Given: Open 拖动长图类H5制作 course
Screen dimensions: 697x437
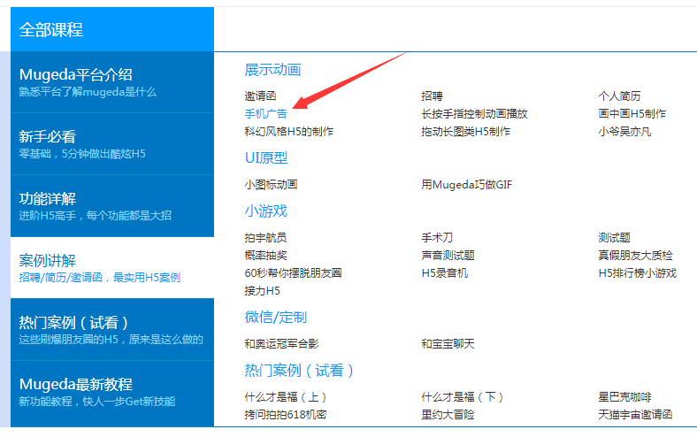Looking at the screenshot, I should click(465, 132).
